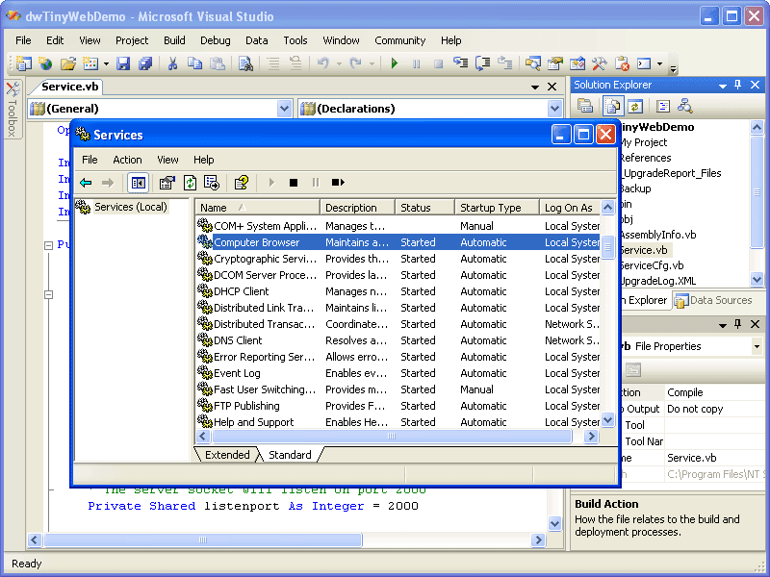Viewport: 770px width, 577px height.
Task: Click Properties icon in Services toolbar
Action: pyautogui.click(x=167, y=183)
